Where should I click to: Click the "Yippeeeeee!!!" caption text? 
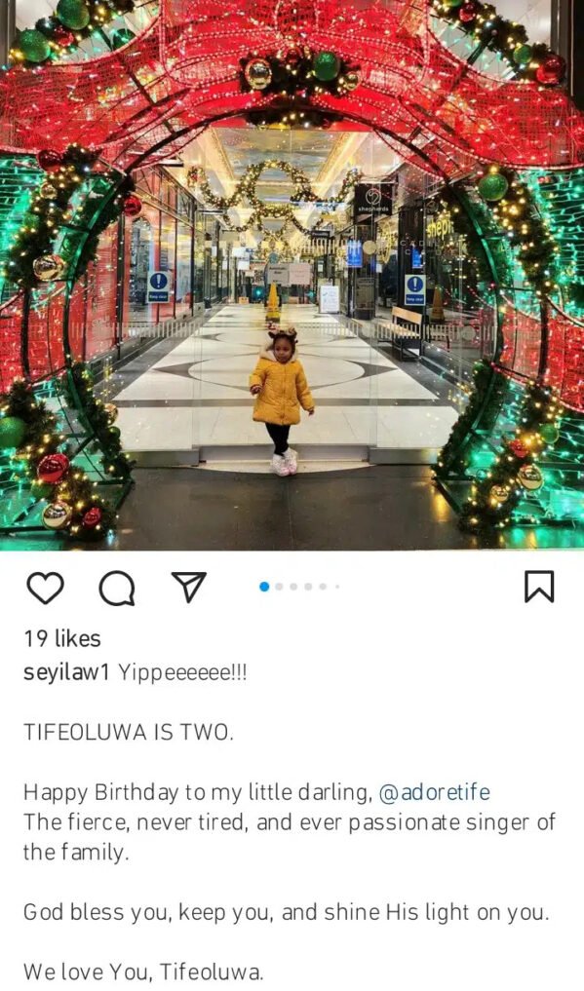click(182, 672)
